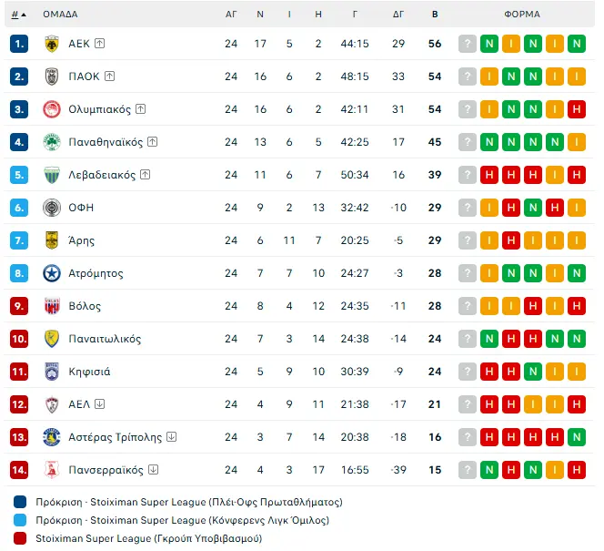Click the gray ? next-match badge for AEK
This screenshot has width=604, height=551.
click(x=468, y=44)
